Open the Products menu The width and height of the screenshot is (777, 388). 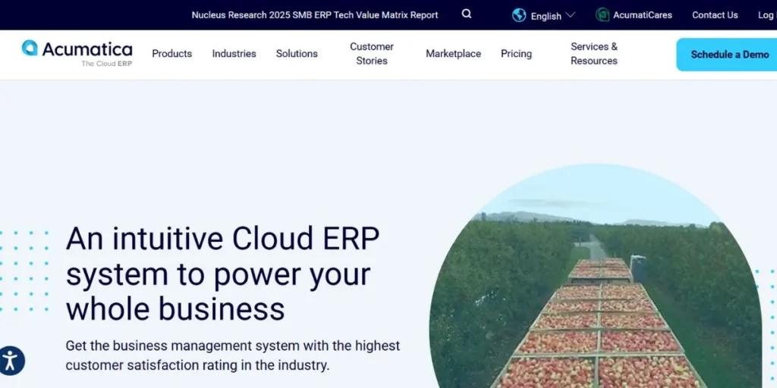[x=171, y=54]
